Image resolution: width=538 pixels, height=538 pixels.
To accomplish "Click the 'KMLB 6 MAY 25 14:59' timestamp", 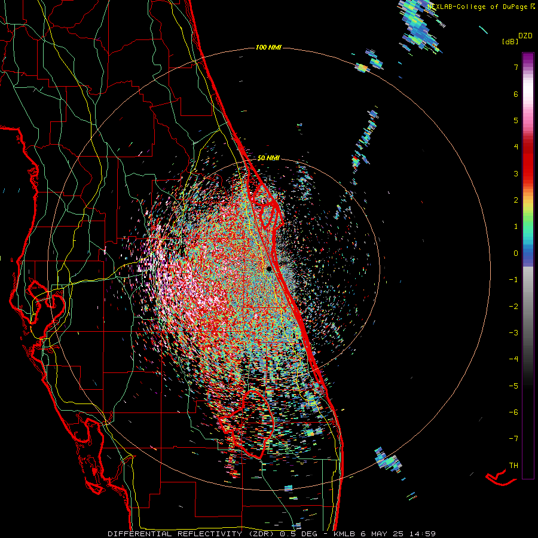I will point(384,534).
